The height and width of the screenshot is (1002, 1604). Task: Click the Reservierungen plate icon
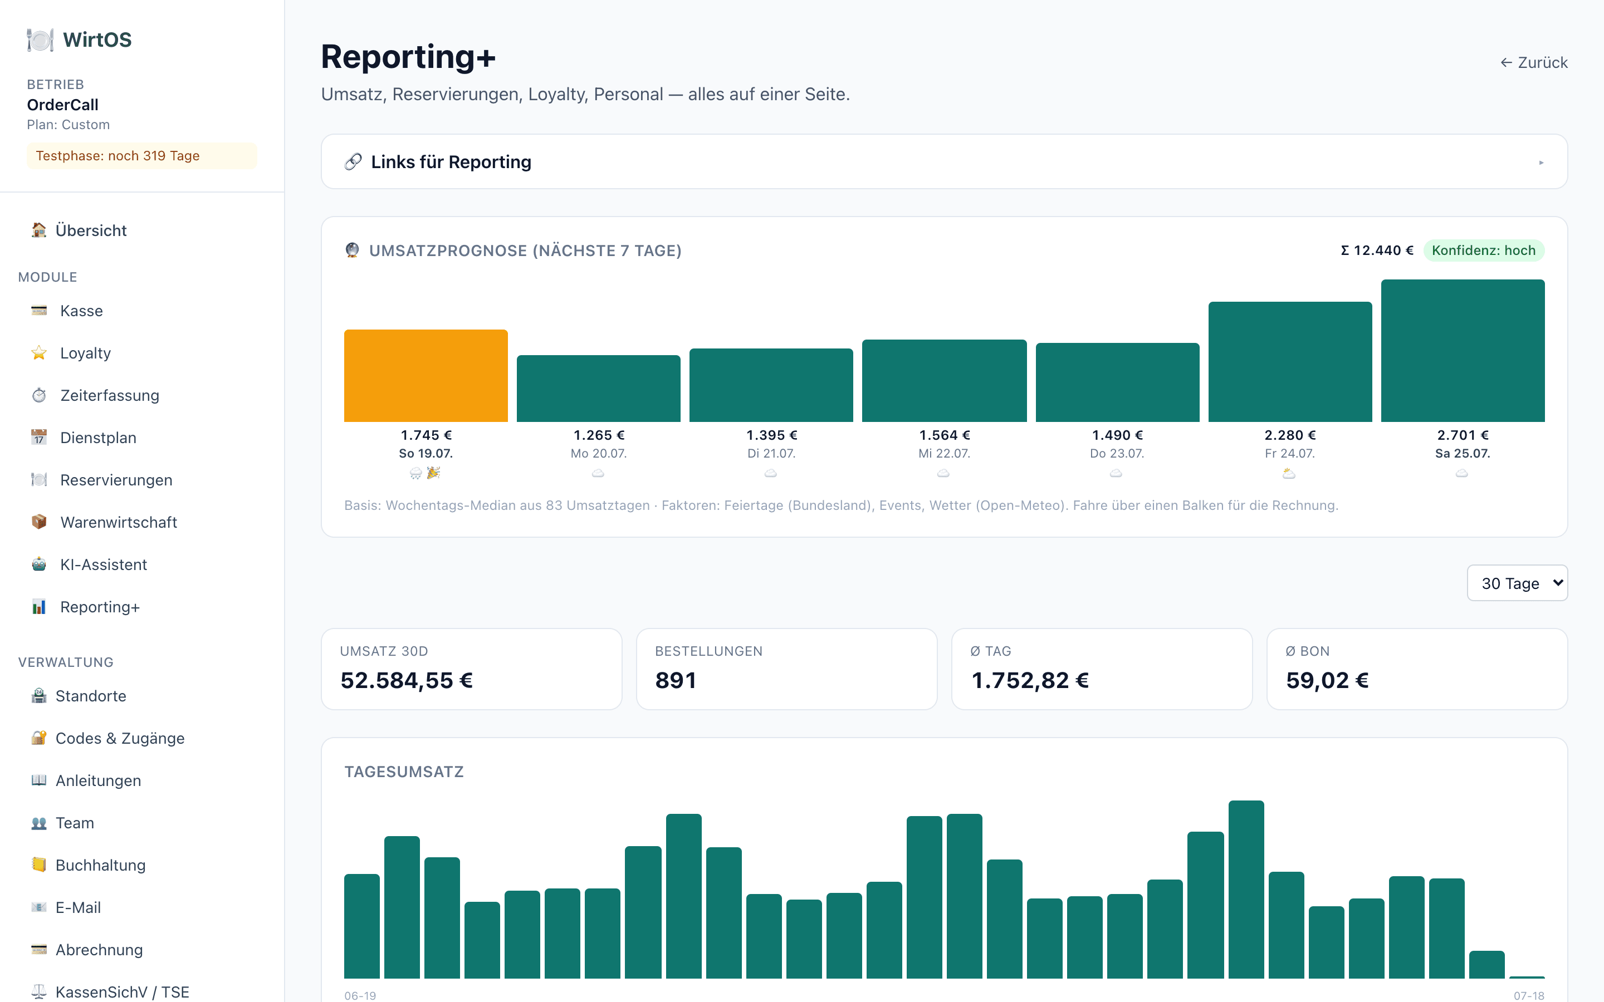click(39, 480)
